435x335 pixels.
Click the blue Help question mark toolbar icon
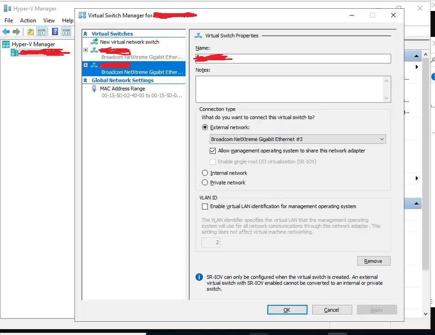point(55,31)
